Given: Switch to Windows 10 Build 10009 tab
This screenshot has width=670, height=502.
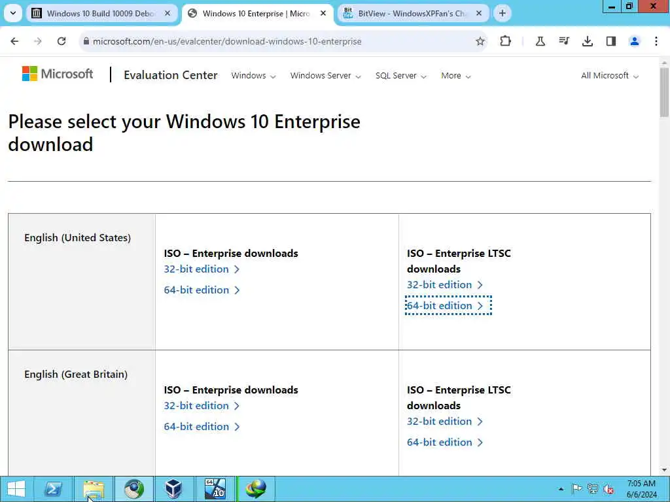Looking at the screenshot, I should point(103,13).
